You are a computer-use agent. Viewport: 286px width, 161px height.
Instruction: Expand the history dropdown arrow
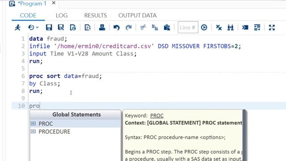point(38,28)
